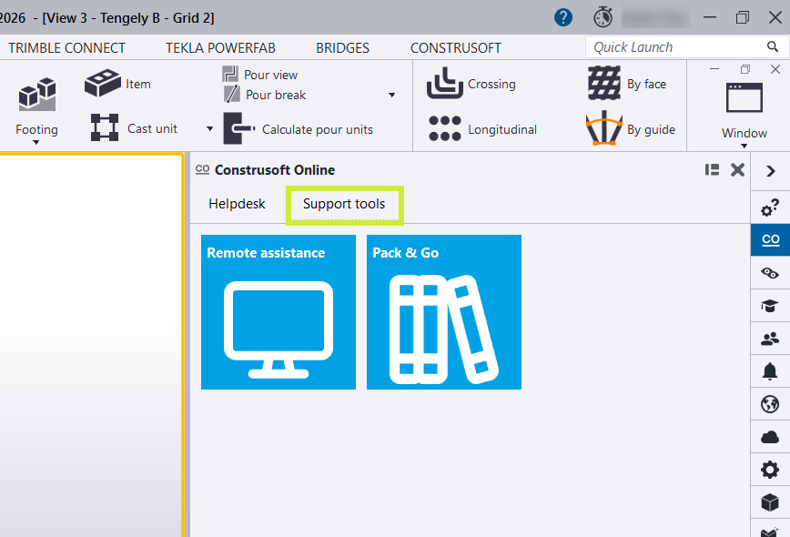Select Crossing rebar tool
The width and height of the screenshot is (790, 537).
471,84
